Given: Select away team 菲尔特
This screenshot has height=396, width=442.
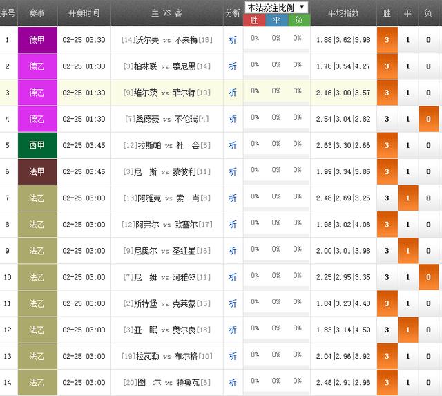Looking at the screenshot, I should coord(184,93).
